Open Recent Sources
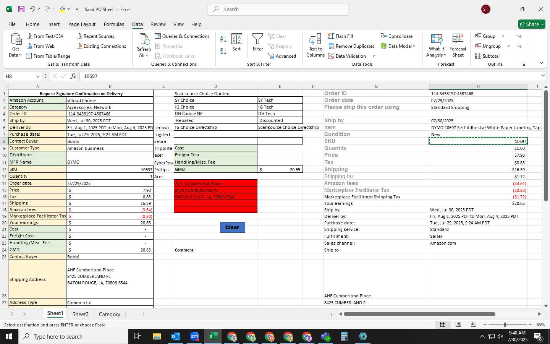 pos(95,36)
